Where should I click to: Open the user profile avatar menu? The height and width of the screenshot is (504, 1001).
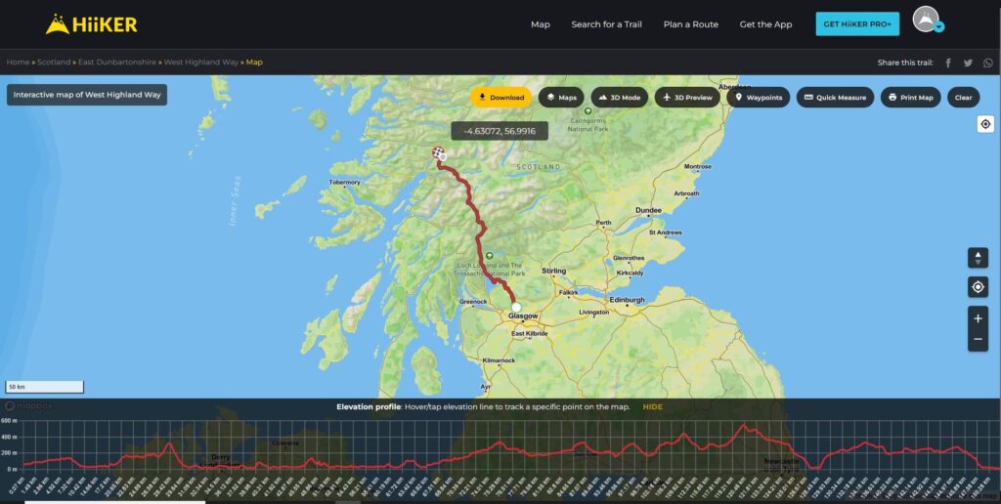pyautogui.click(x=927, y=21)
